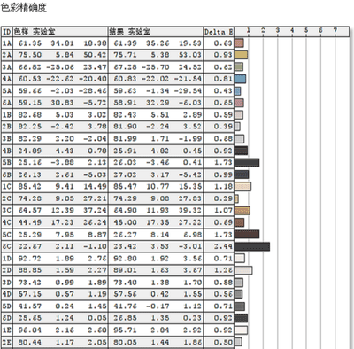Screen dimensions: 354x349
Task: Select the dark gray bar in row 5D
Action: click(x=240, y=306)
